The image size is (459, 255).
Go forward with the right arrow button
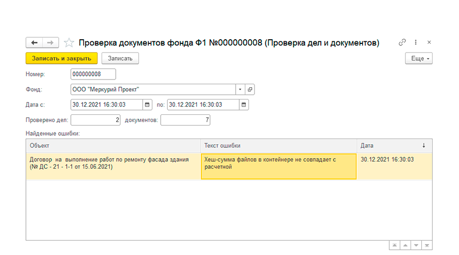click(50, 43)
